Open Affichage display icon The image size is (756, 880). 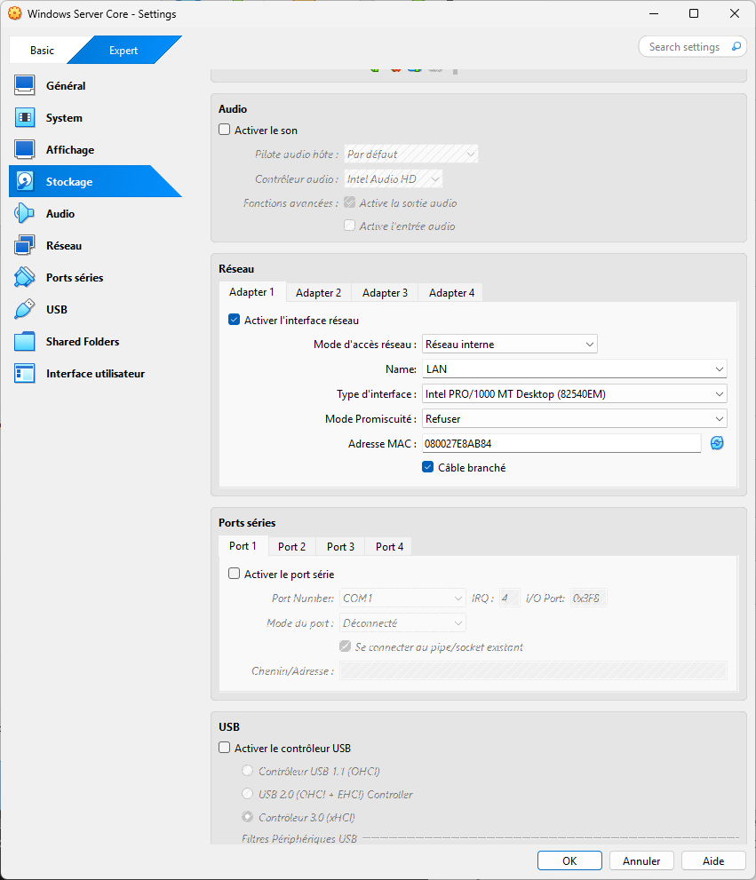click(x=25, y=149)
